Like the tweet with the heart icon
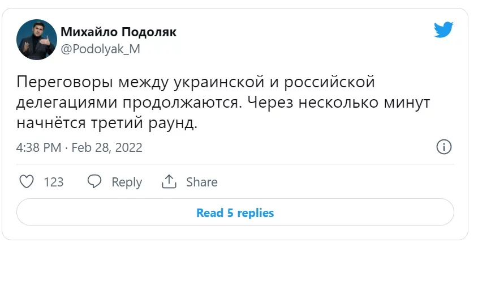 (x=26, y=182)
